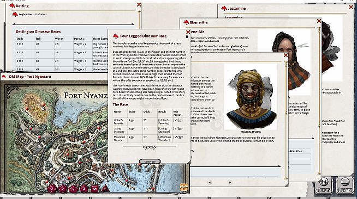Viewport: 357px width, 199px height.
Task: Close the Wakanga O'tamu window
Action: 285,55
